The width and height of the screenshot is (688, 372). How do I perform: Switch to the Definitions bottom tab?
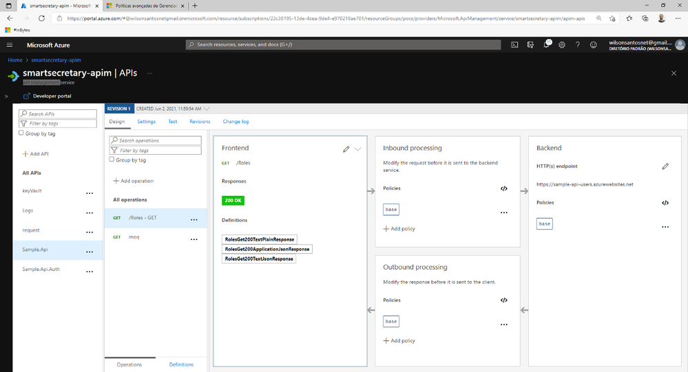[181, 364]
